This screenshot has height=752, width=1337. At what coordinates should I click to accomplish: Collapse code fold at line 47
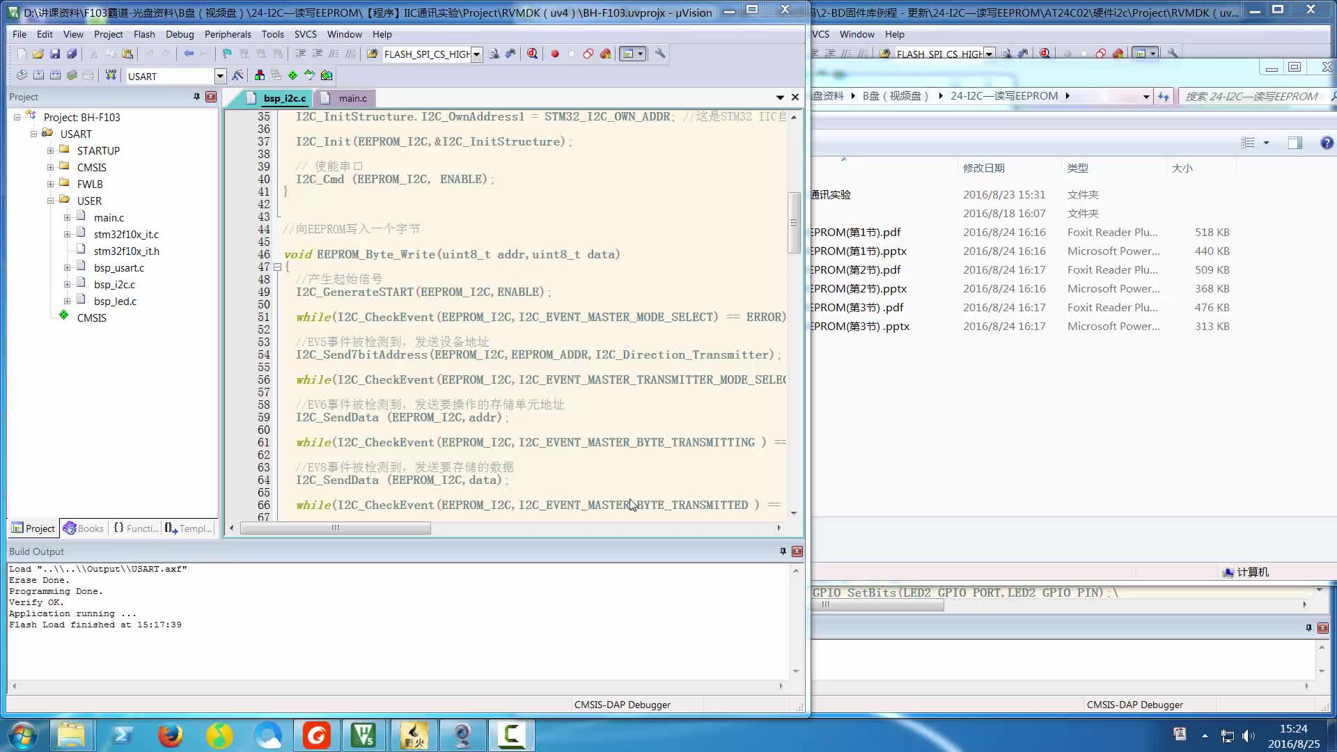tap(277, 267)
